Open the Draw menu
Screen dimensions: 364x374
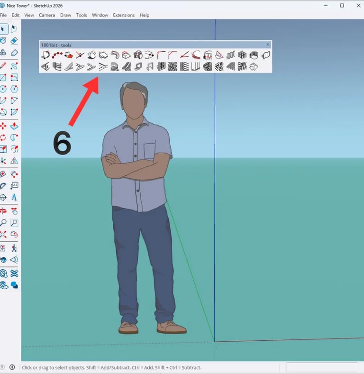pos(65,15)
